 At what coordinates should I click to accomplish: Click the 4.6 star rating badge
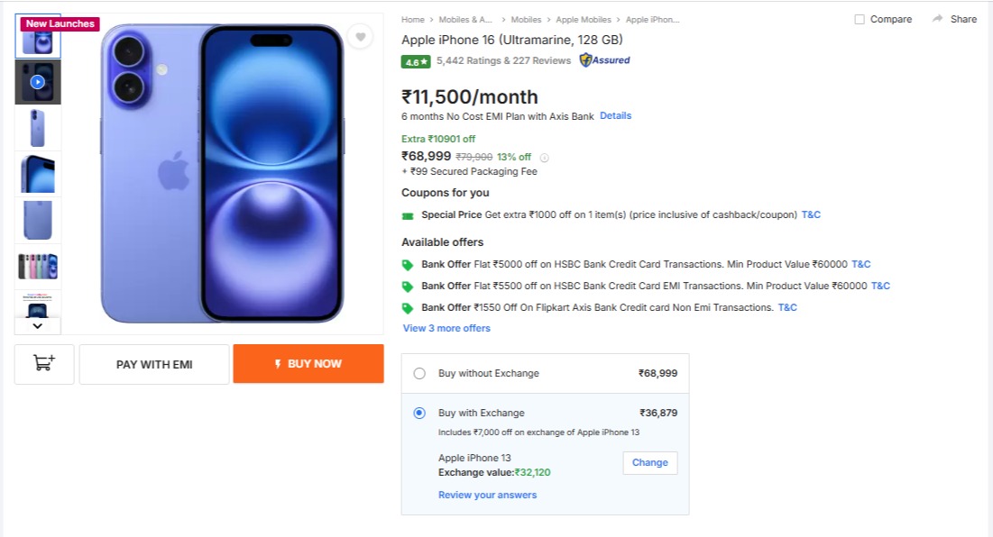[x=415, y=61]
